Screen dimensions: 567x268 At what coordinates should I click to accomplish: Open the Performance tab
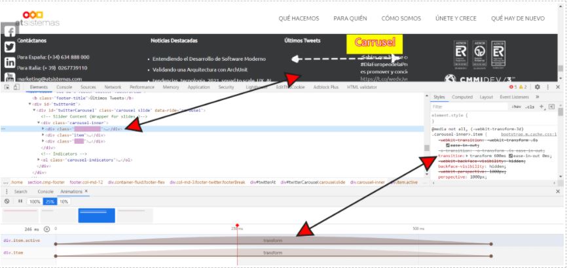pos(141,87)
